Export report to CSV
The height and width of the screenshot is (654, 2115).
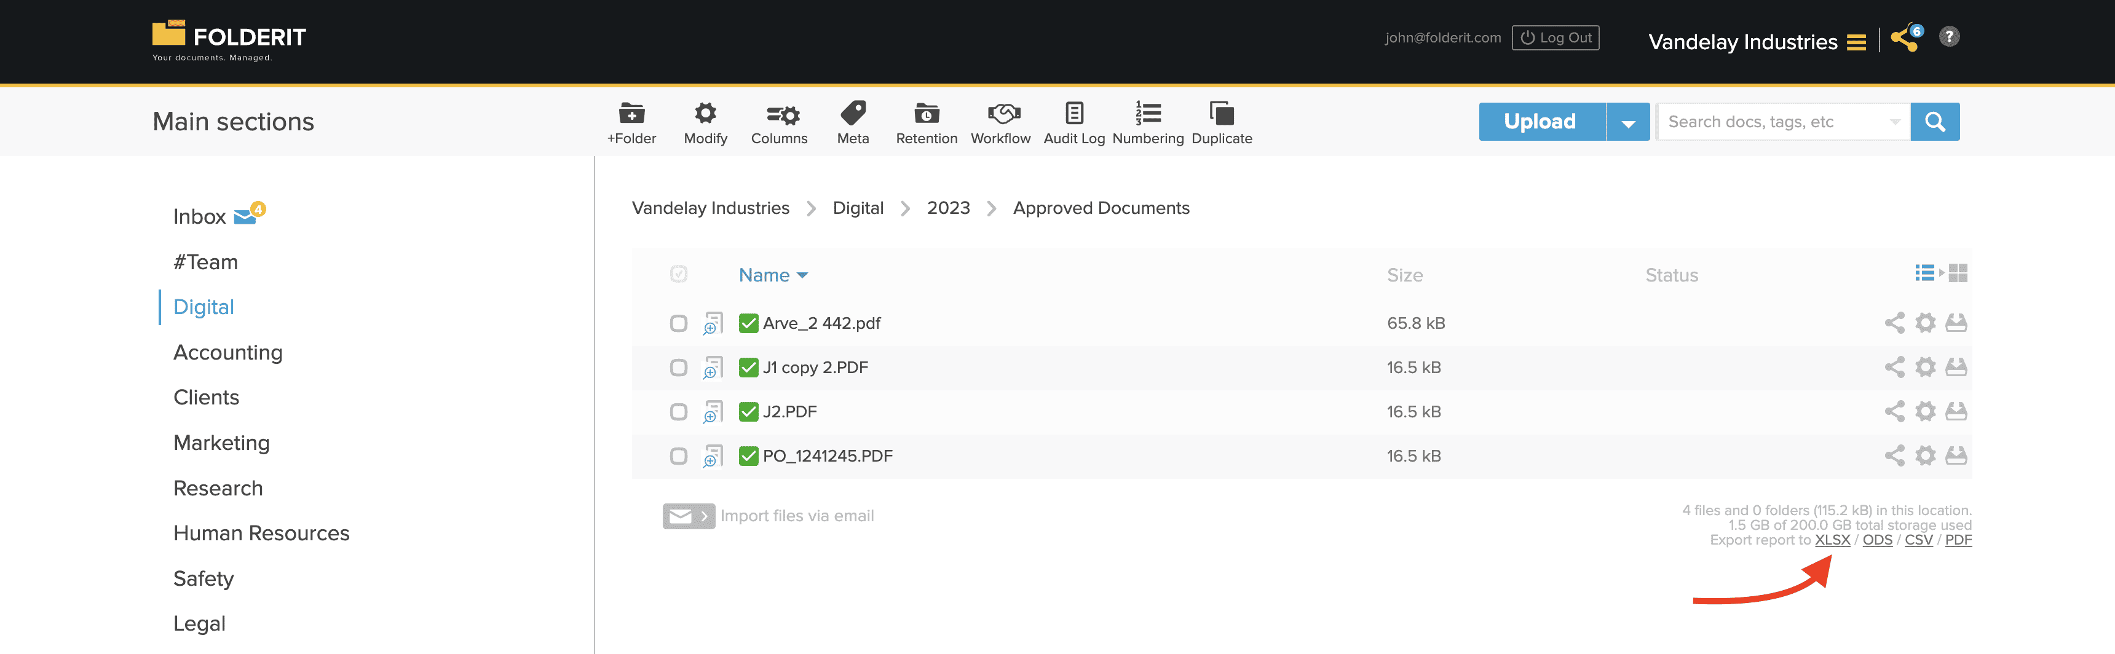click(1918, 540)
